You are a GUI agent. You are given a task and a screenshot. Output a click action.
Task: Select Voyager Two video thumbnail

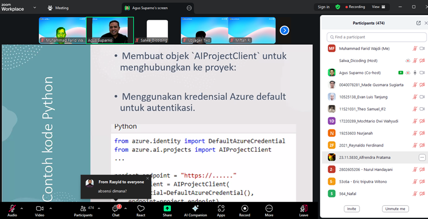tap(205, 30)
